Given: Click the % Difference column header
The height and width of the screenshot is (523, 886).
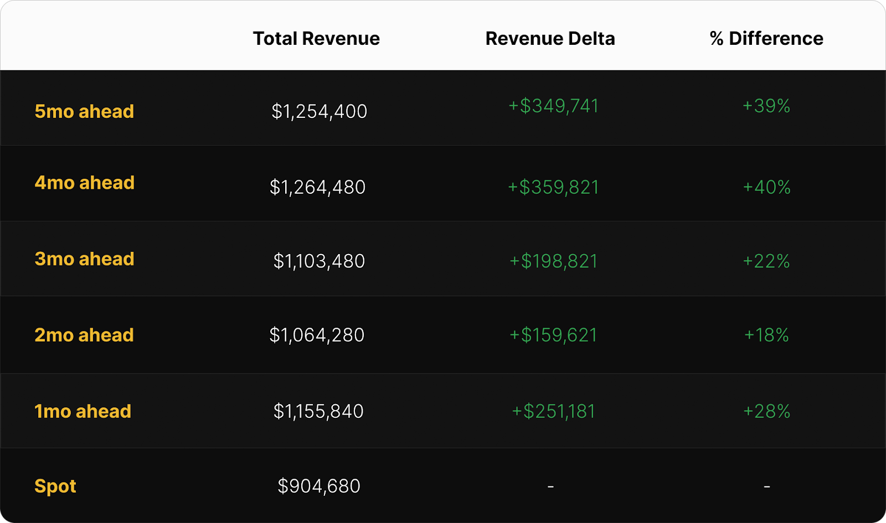Looking at the screenshot, I should coord(766,39).
